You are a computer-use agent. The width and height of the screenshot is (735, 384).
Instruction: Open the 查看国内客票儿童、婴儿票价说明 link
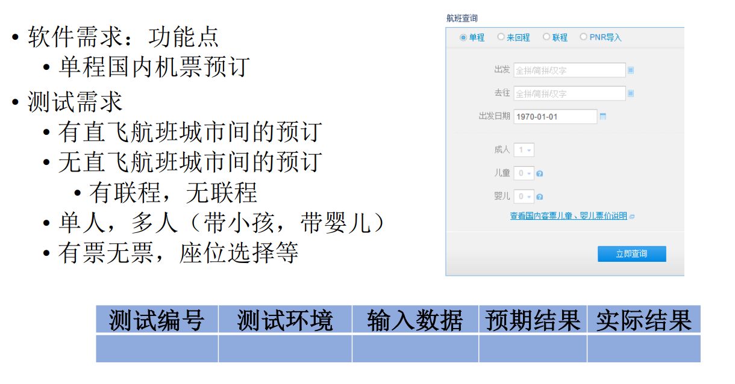click(x=568, y=216)
